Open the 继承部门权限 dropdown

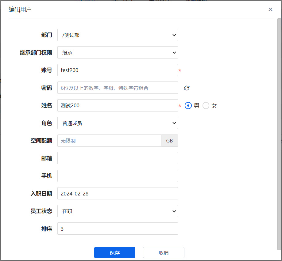click(x=118, y=52)
